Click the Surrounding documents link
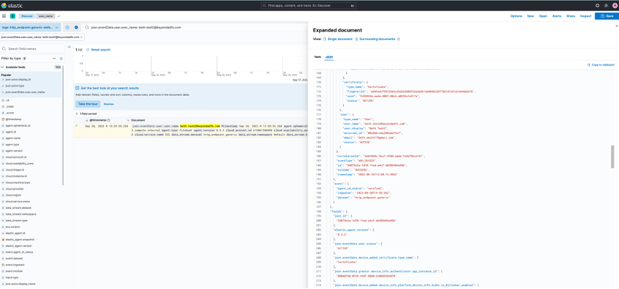 [x=377, y=39]
